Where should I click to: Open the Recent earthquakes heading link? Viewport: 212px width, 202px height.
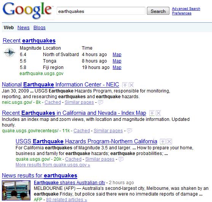tap(29, 41)
